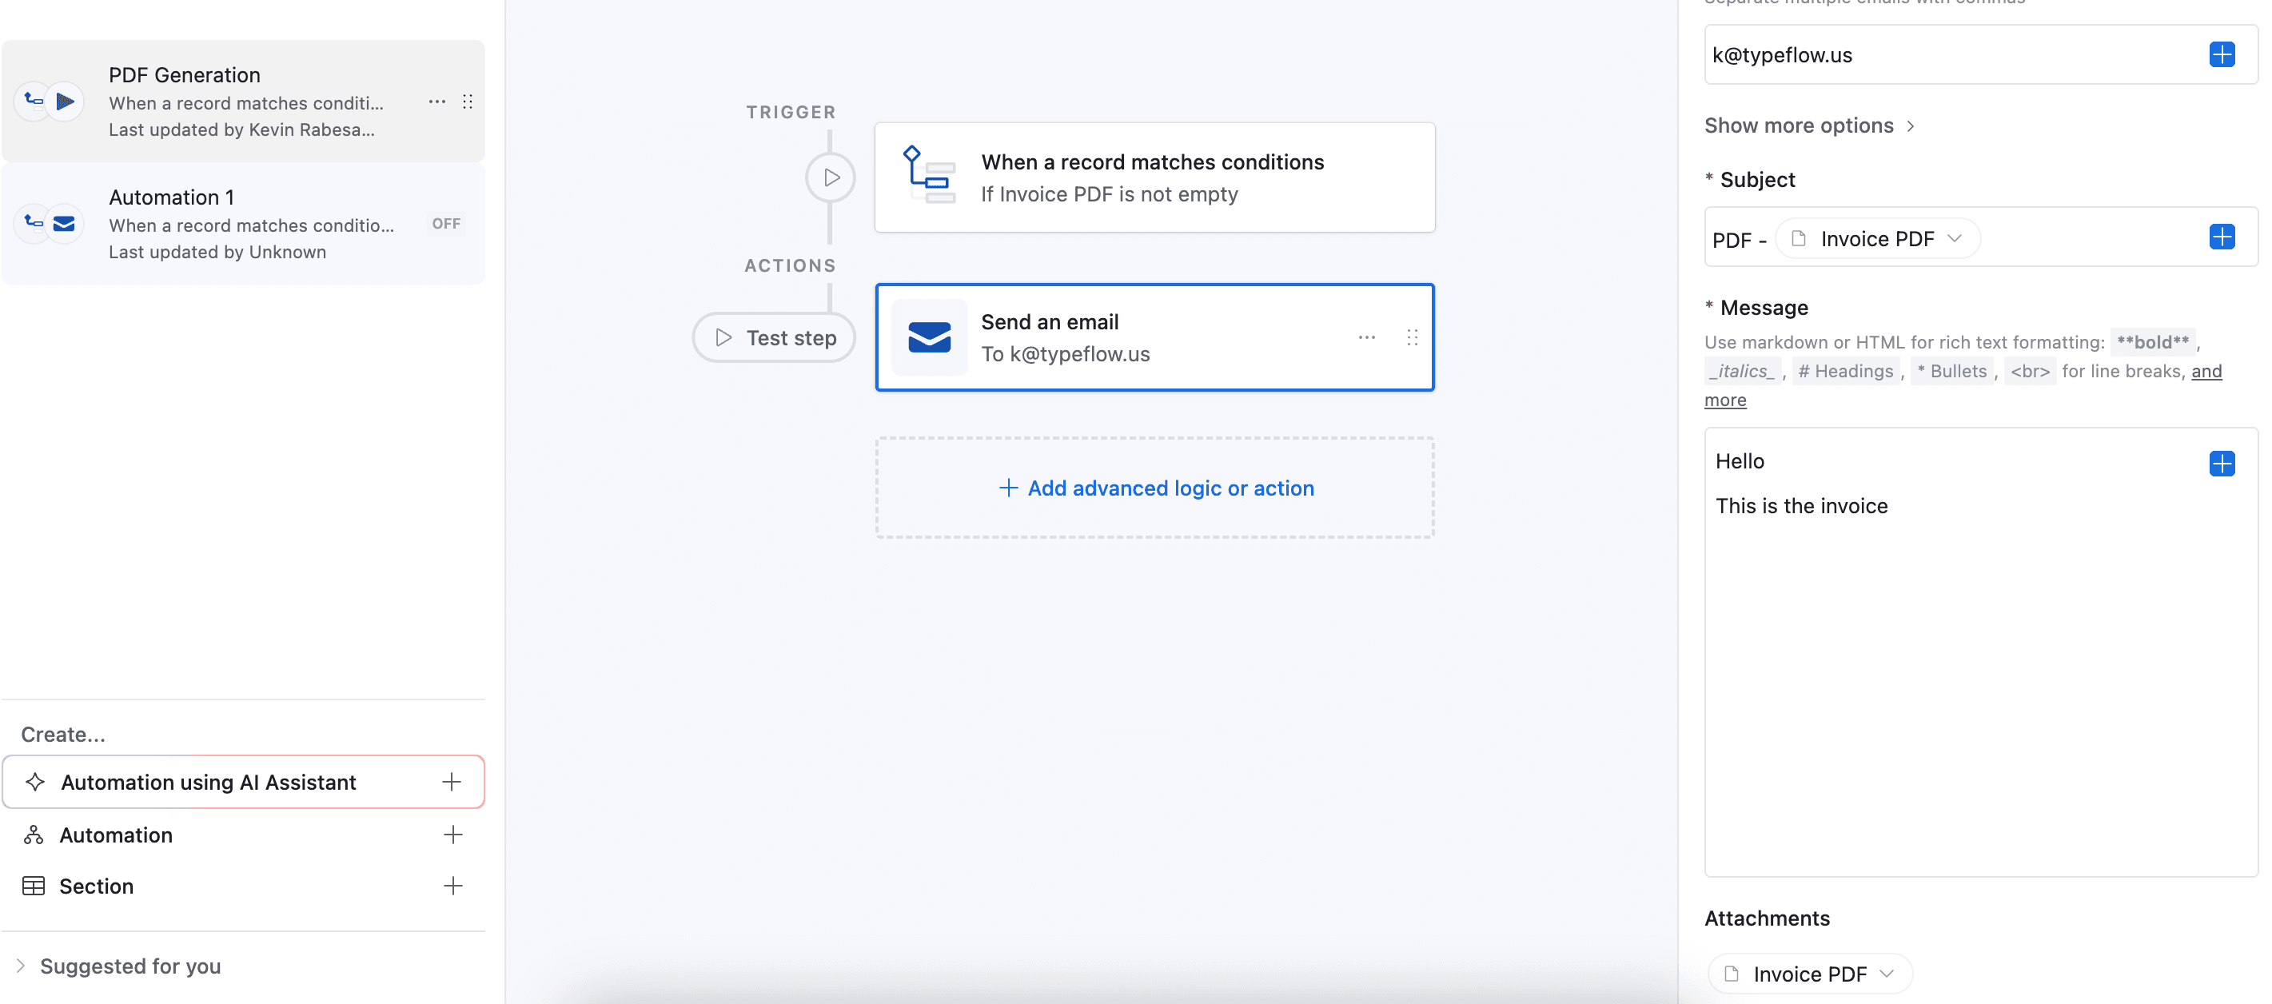The image size is (2272, 1004).
Task: Insert a field into the recipient email box
Action: coord(2221,54)
